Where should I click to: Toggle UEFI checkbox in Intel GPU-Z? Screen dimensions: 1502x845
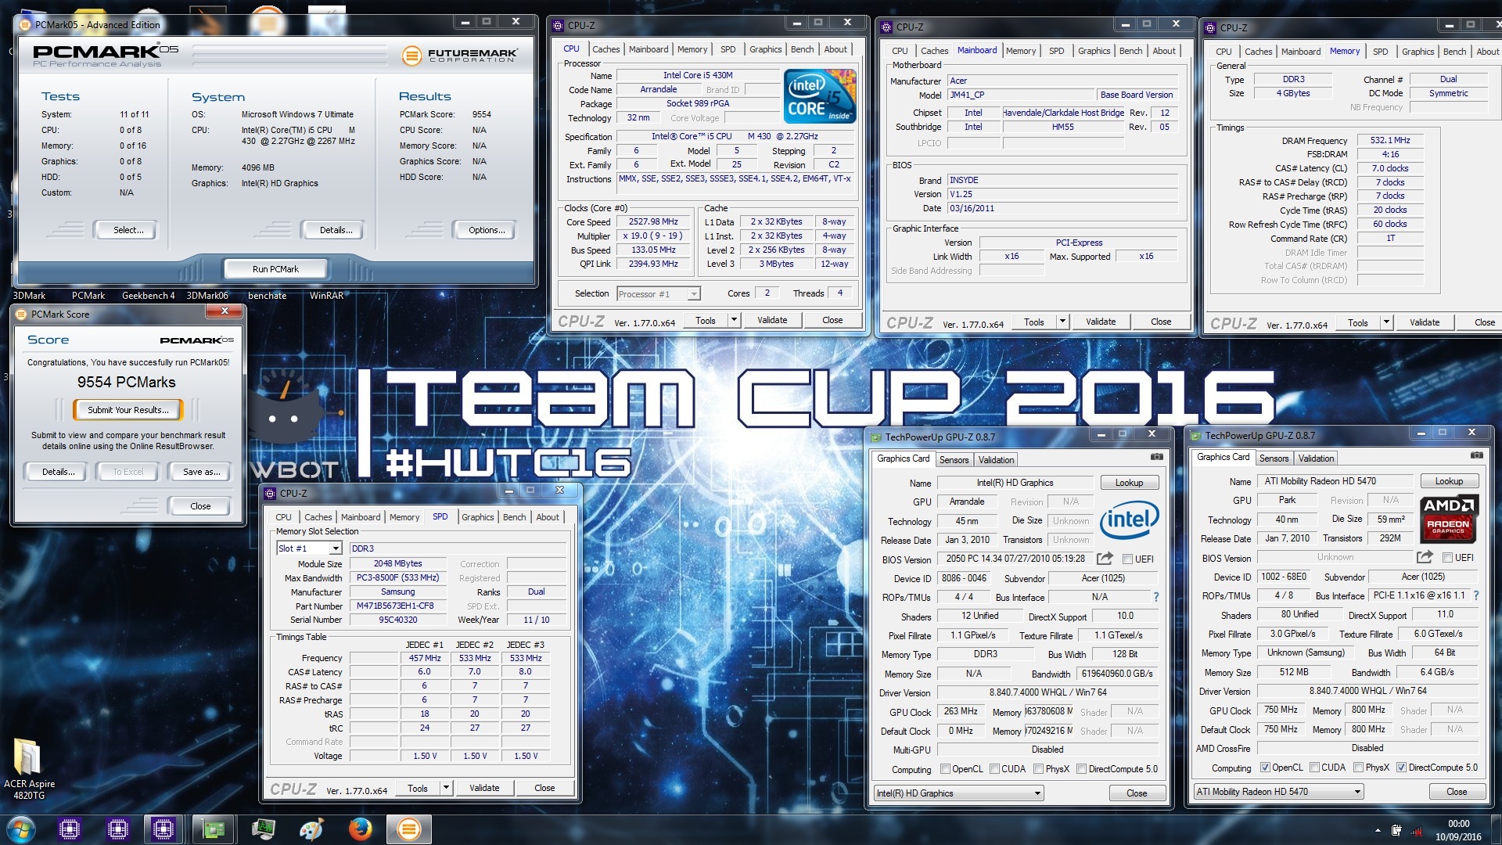point(1127,559)
